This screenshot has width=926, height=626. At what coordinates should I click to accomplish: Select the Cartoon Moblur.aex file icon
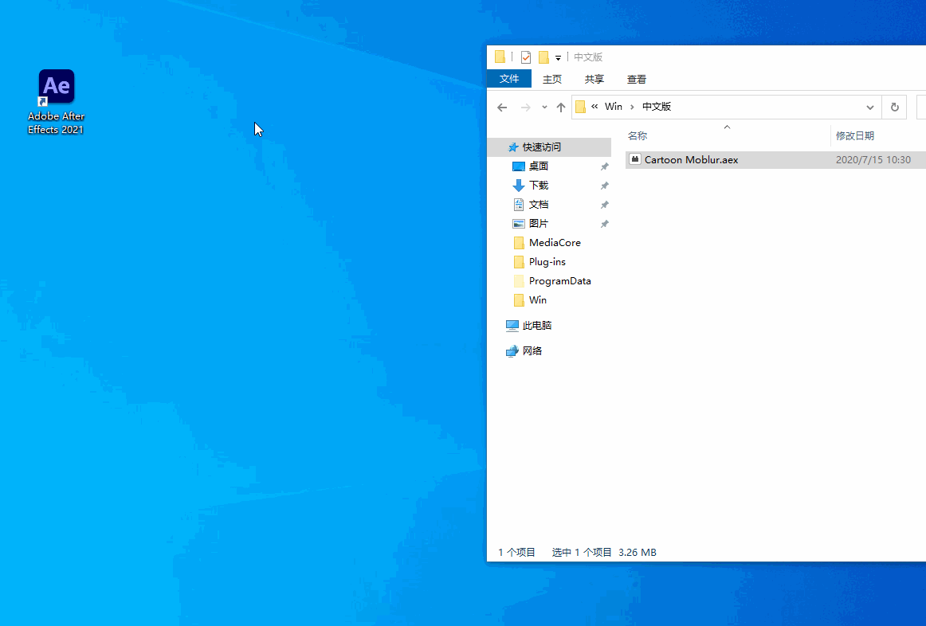coord(634,159)
